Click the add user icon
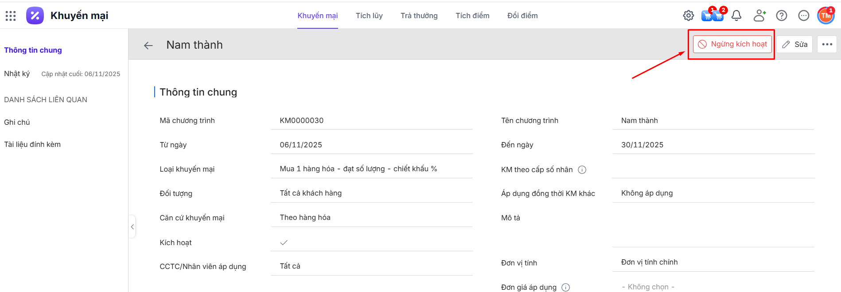841x292 pixels. pyautogui.click(x=759, y=16)
